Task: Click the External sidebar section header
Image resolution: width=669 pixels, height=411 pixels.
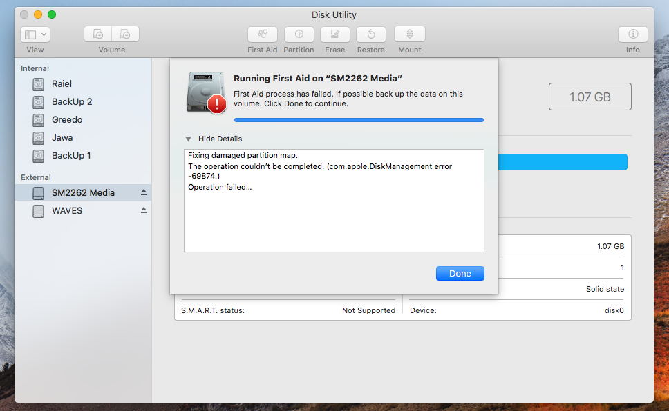Action: coord(36,178)
